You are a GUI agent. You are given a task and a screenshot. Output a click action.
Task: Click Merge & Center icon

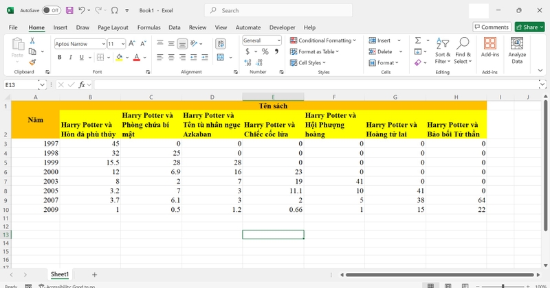tap(221, 58)
